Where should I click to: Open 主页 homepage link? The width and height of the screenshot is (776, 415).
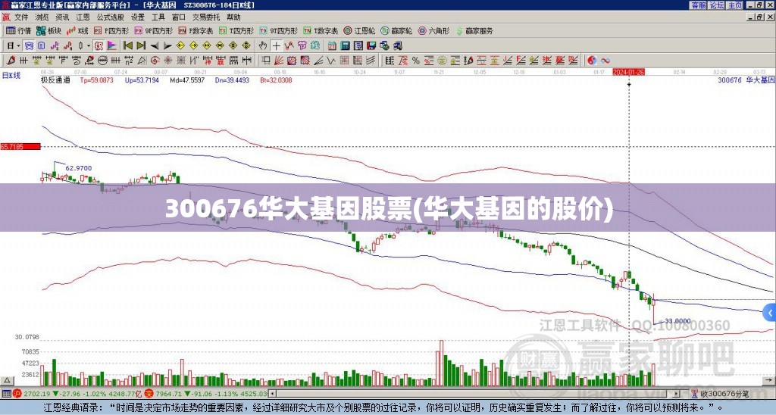point(735,5)
